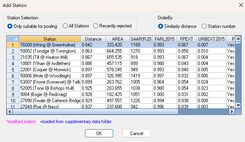
Task: Select row header number 4
Action: click(13, 63)
